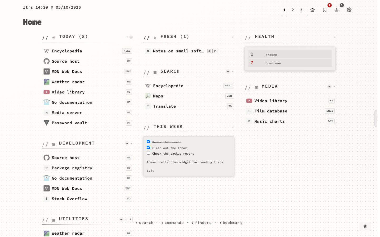Open the settings gear icon

point(349,10)
